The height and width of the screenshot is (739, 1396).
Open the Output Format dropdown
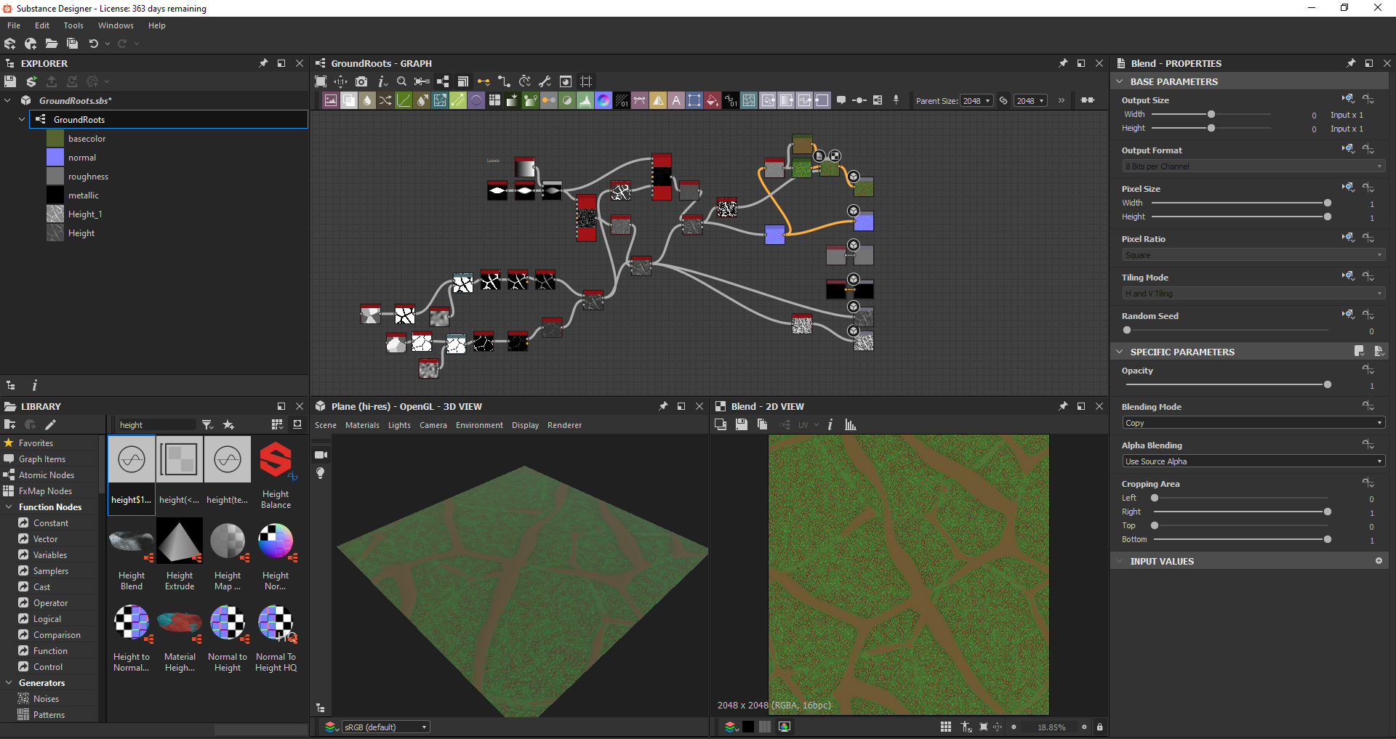click(x=1253, y=166)
